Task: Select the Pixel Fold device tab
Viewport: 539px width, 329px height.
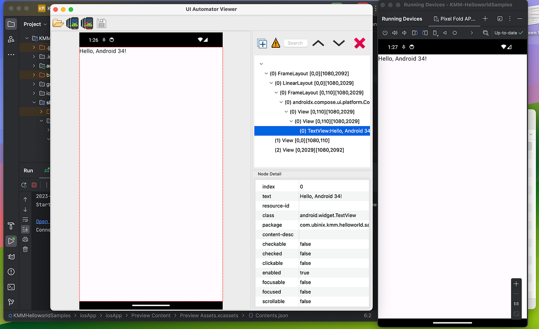Action: pos(454,19)
